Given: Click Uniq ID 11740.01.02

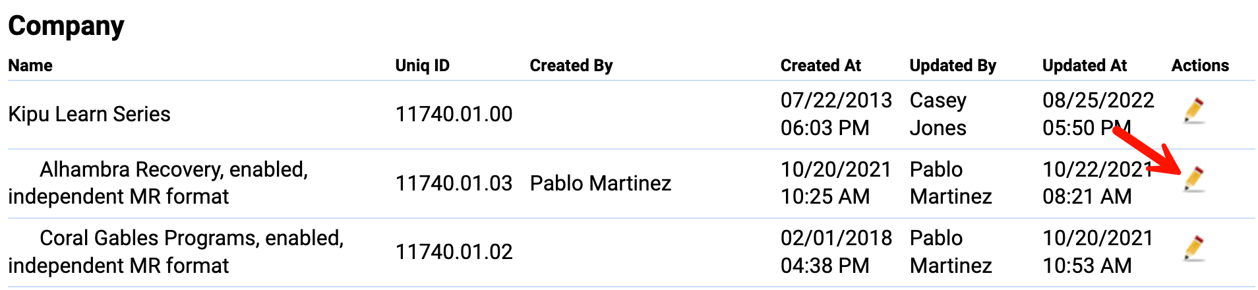Looking at the screenshot, I should pyautogui.click(x=454, y=252).
